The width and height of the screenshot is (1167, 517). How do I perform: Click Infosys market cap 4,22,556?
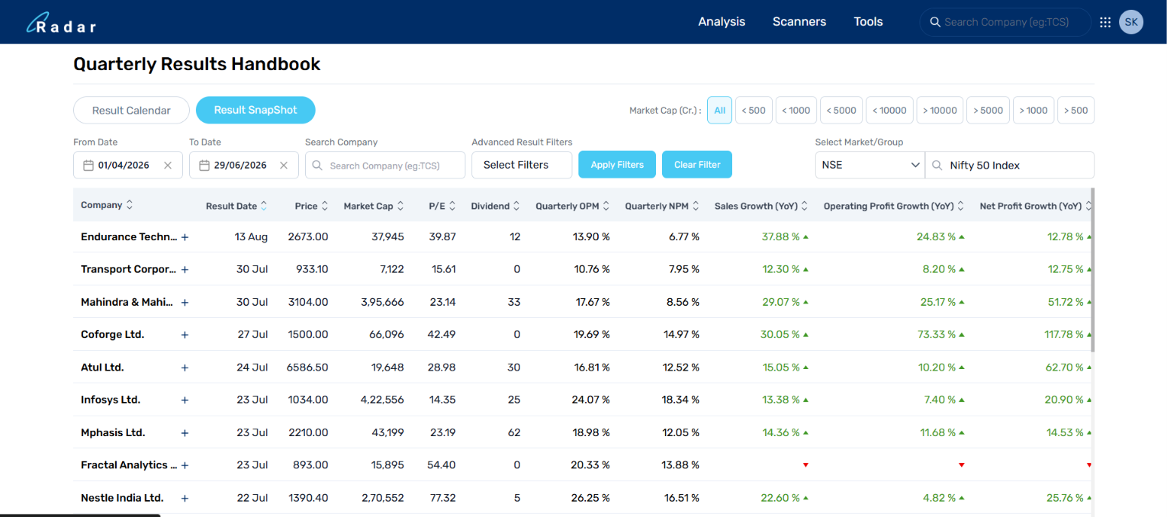tap(383, 400)
